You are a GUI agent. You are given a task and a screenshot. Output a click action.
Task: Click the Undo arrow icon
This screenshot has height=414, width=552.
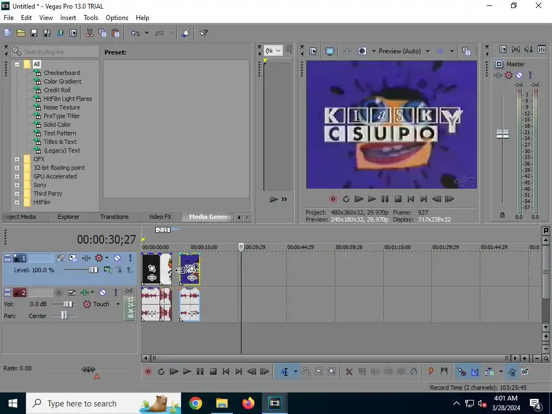click(x=135, y=33)
